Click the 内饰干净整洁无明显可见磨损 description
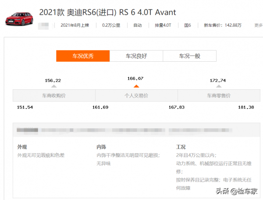This screenshot has width=263, height=200. [128, 155]
